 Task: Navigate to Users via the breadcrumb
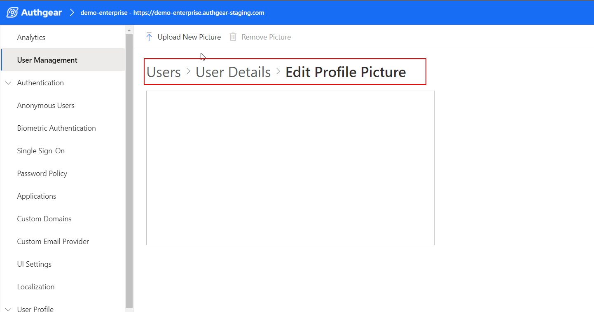(164, 72)
